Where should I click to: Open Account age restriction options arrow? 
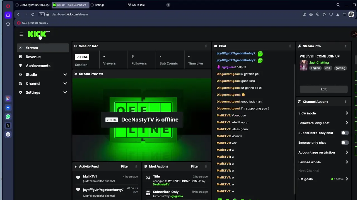[347, 152]
